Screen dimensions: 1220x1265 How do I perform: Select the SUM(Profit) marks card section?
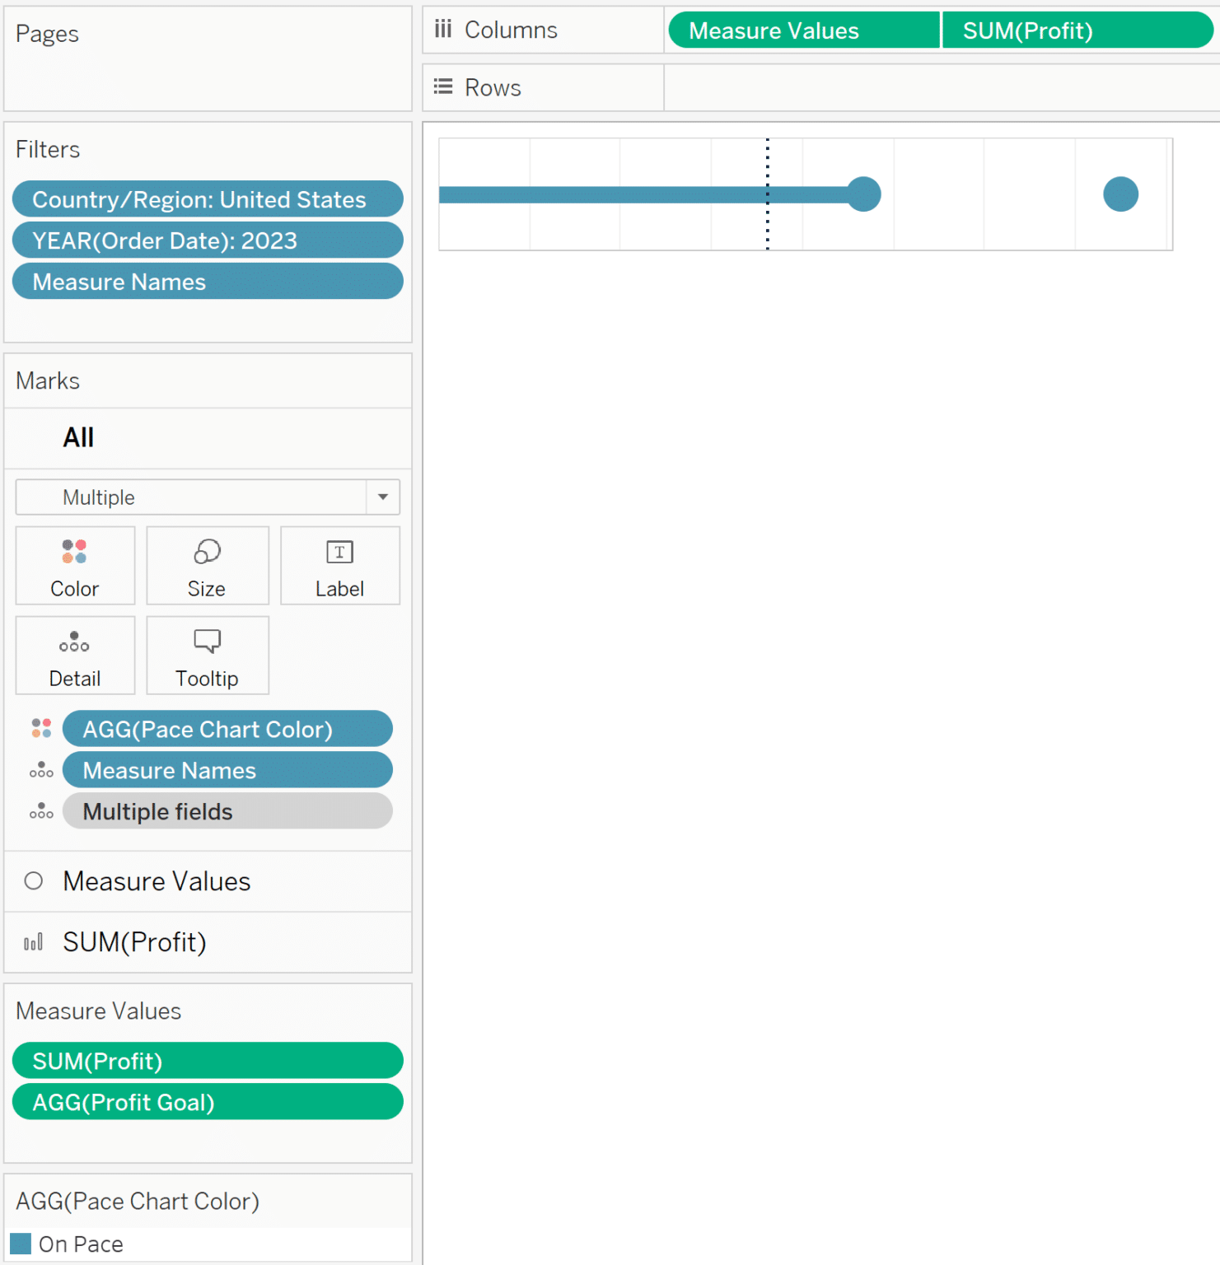(x=133, y=942)
